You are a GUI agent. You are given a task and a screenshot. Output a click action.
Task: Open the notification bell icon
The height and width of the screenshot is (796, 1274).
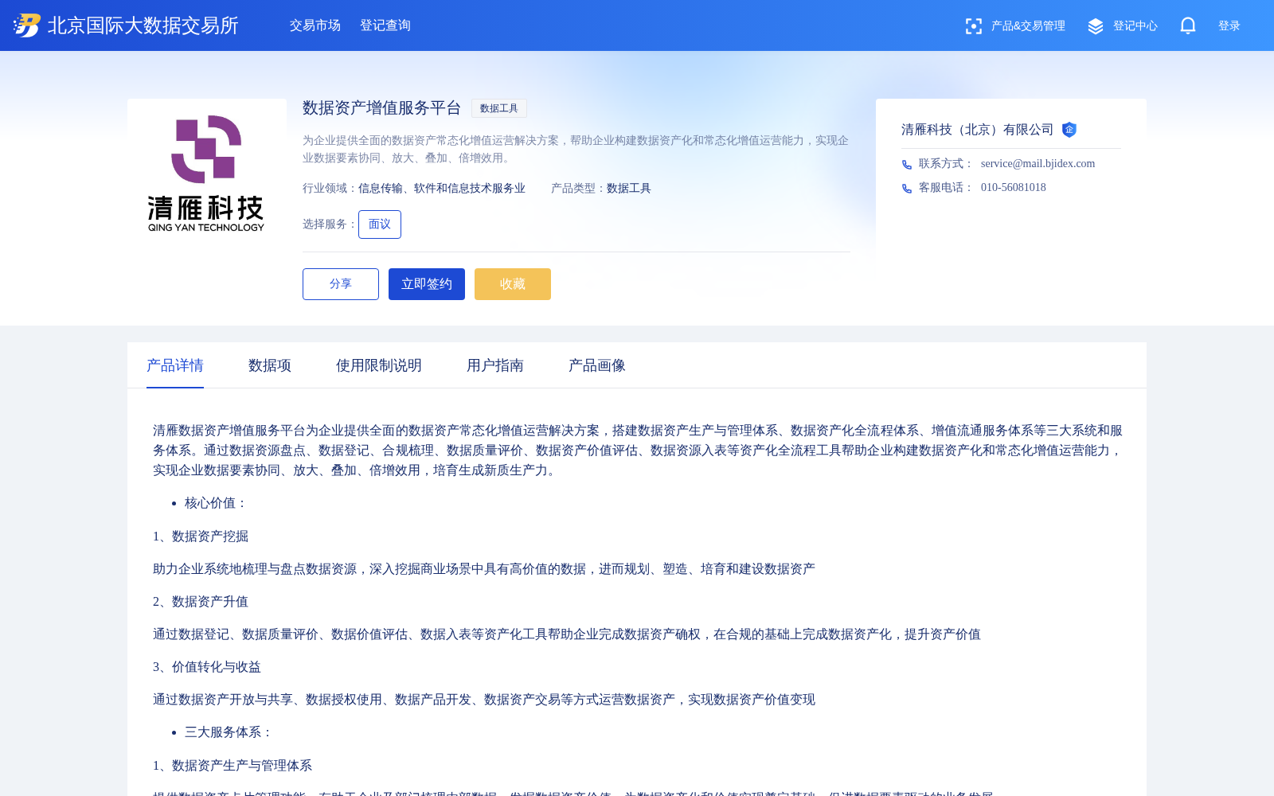click(x=1188, y=25)
